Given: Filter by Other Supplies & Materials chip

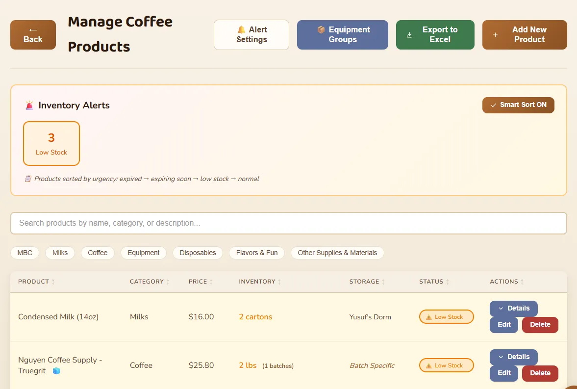Looking at the screenshot, I should (x=337, y=253).
